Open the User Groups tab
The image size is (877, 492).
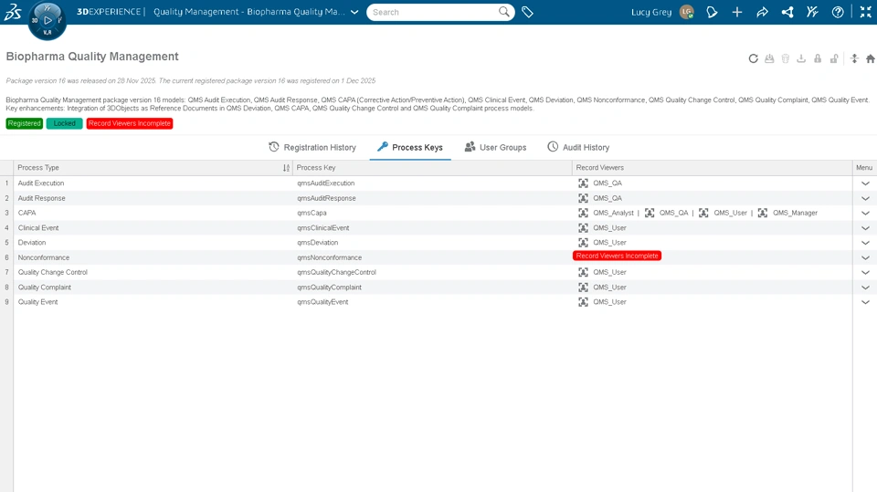[x=495, y=147]
